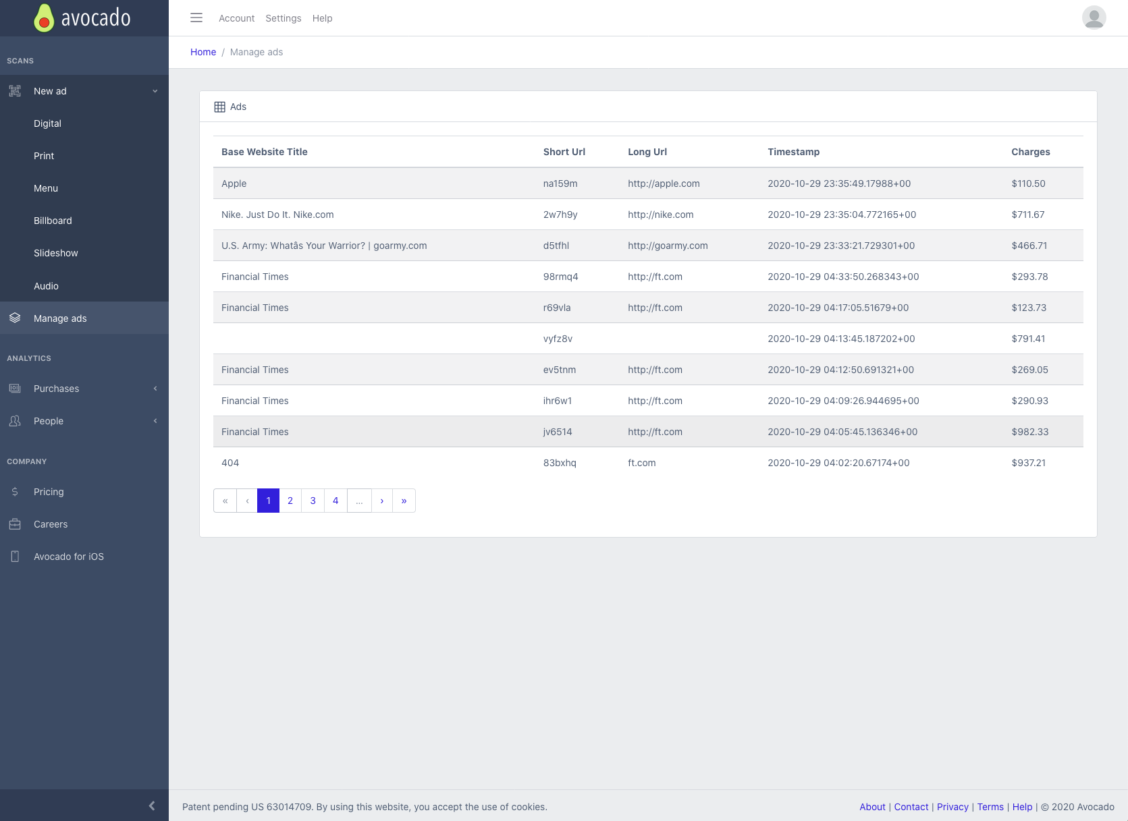Image resolution: width=1128 pixels, height=821 pixels.
Task: Click short url na159m cell
Action: [560, 183]
